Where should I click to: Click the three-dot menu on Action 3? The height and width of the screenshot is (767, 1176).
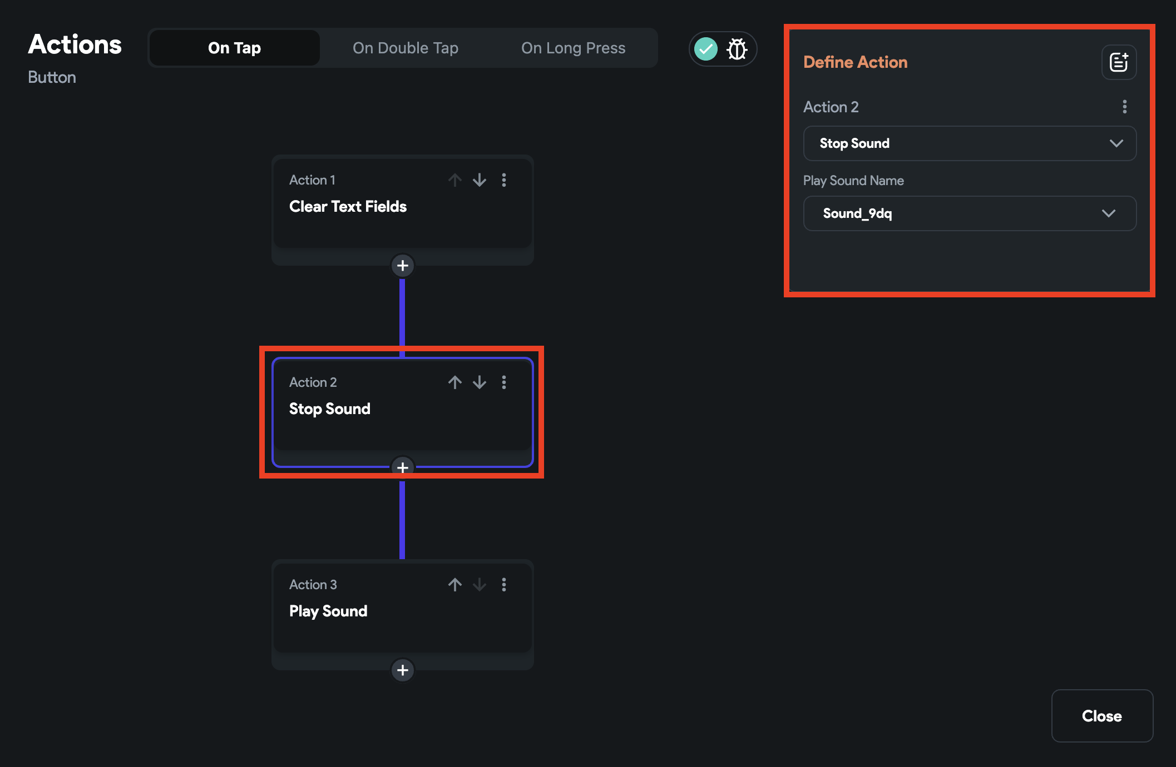pyautogui.click(x=505, y=585)
